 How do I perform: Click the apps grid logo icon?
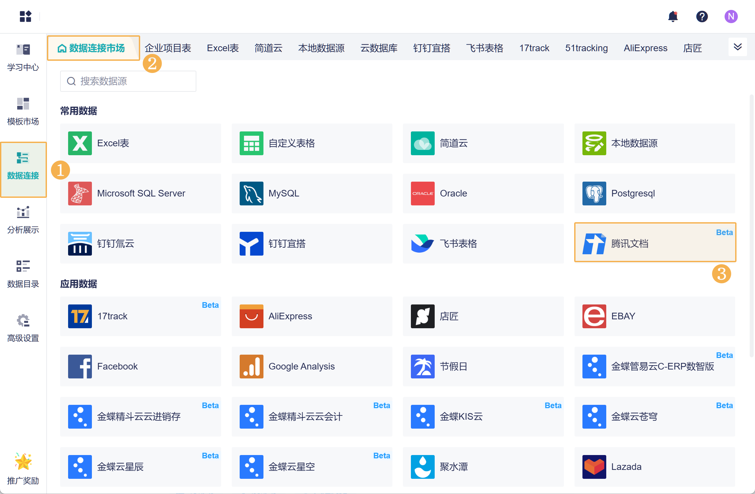tap(25, 17)
